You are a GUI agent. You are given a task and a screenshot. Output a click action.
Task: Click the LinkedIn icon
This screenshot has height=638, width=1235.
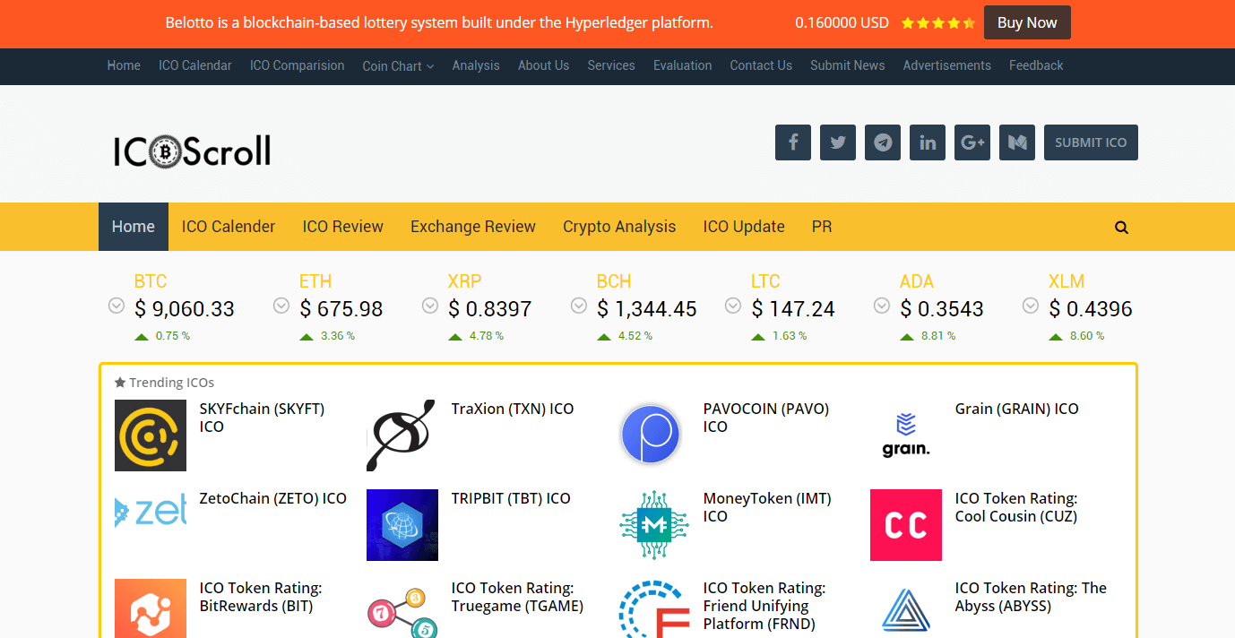point(927,142)
